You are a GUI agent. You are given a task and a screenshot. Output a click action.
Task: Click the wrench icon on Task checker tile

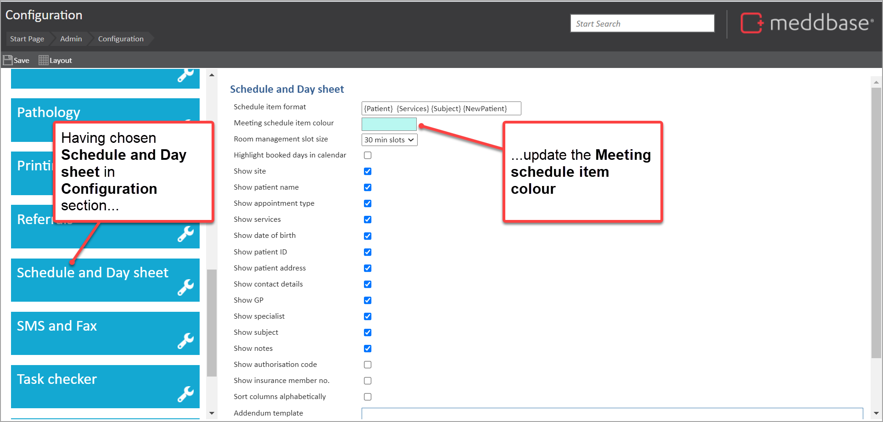(186, 394)
